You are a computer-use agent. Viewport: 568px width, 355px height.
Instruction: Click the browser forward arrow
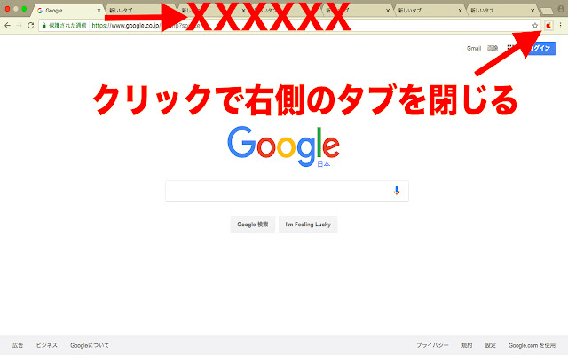(19, 26)
